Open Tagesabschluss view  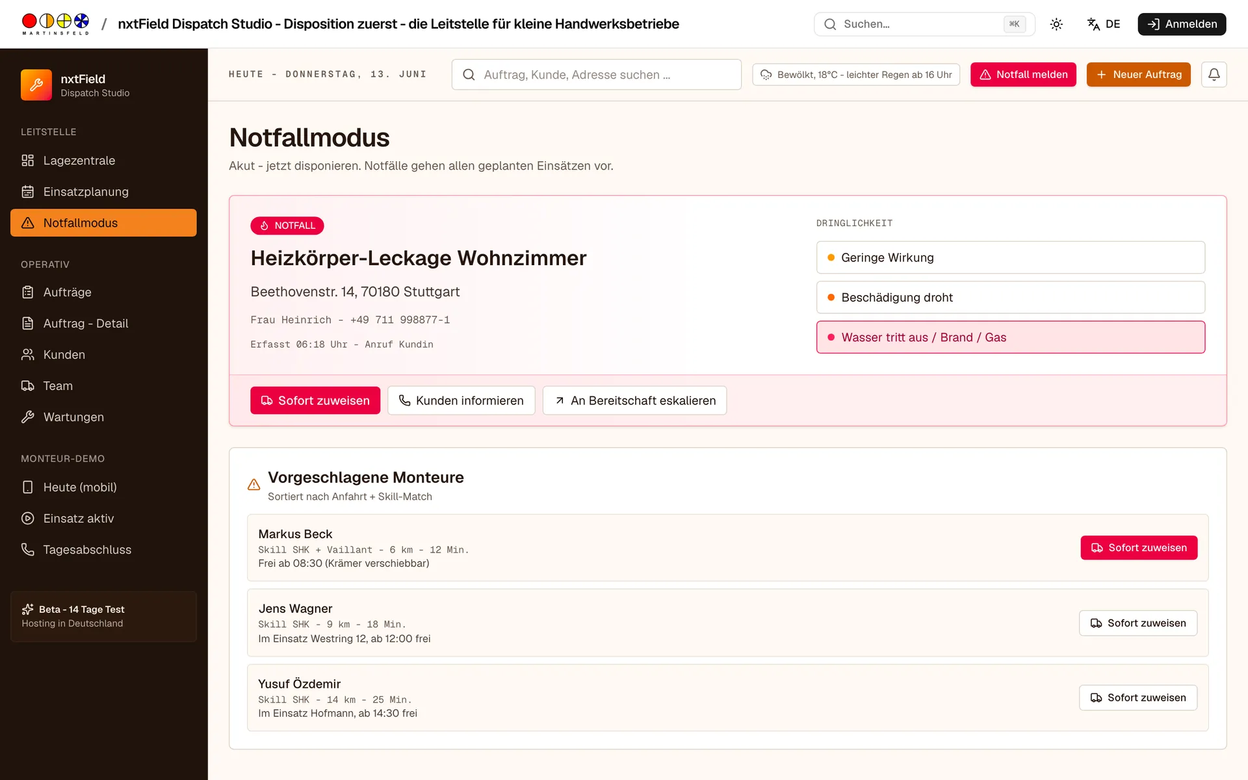(x=103, y=550)
